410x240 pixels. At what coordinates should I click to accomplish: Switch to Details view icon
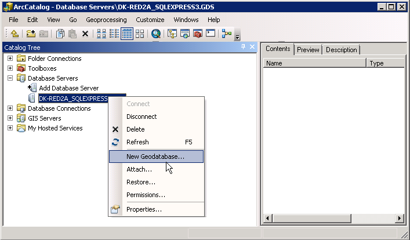tap(127, 34)
